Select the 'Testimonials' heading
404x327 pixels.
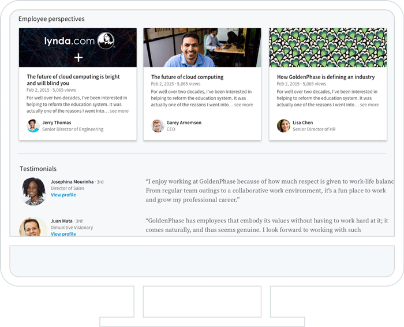pos(38,169)
